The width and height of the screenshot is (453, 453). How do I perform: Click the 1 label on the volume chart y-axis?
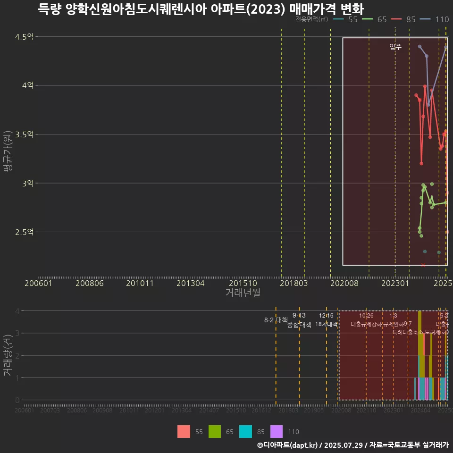tap(17, 378)
